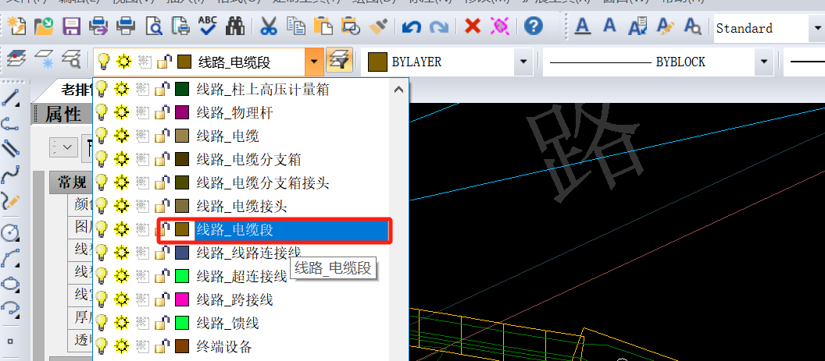The width and height of the screenshot is (825, 361).
Task: Open the Standard text style dropdown
Action: click(816, 29)
